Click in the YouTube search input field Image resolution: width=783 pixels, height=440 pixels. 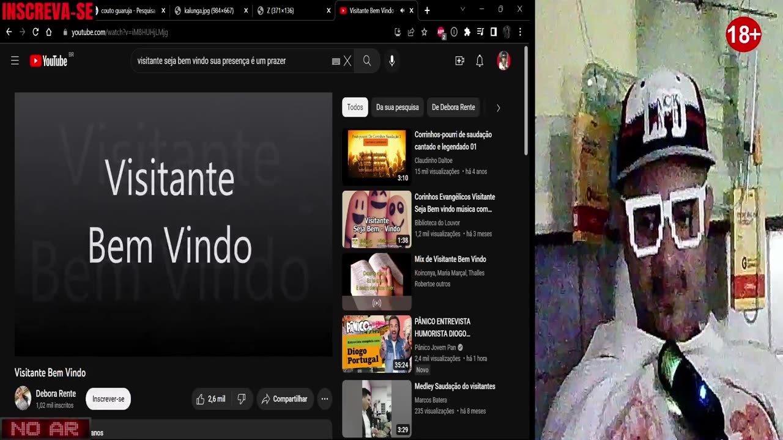click(232, 61)
